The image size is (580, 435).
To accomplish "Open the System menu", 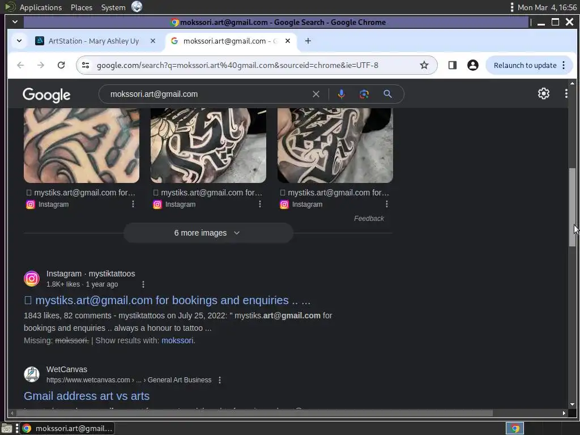I will click(x=113, y=7).
